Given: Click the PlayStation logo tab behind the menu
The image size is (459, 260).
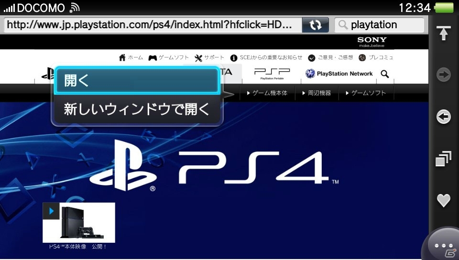Looking at the screenshot, I should pos(48,74).
